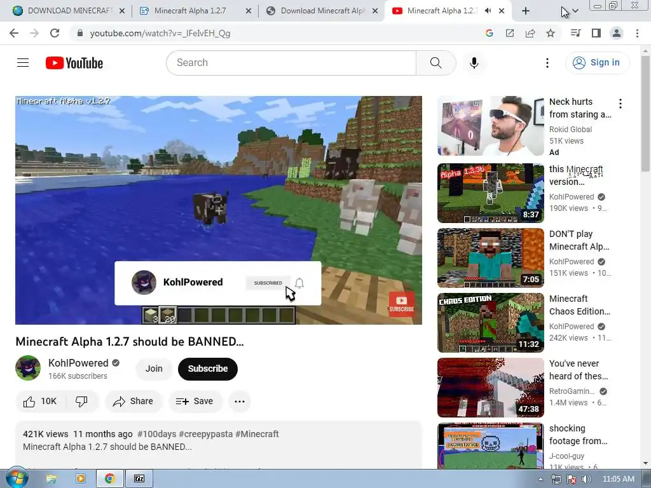The height and width of the screenshot is (488, 651).
Task: Open Chrome three-dot menu
Action: tap(637, 33)
